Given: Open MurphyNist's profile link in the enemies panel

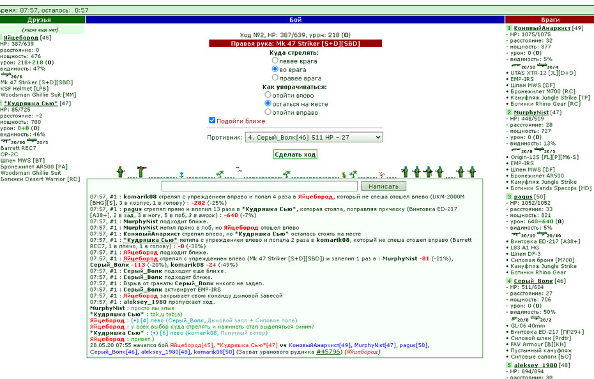Looking at the screenshot, I should tap(531, 112).
